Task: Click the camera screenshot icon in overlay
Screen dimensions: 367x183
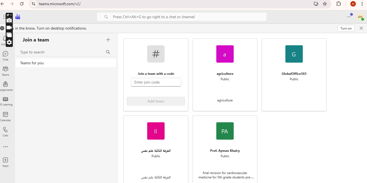Action: pos(9,20)
